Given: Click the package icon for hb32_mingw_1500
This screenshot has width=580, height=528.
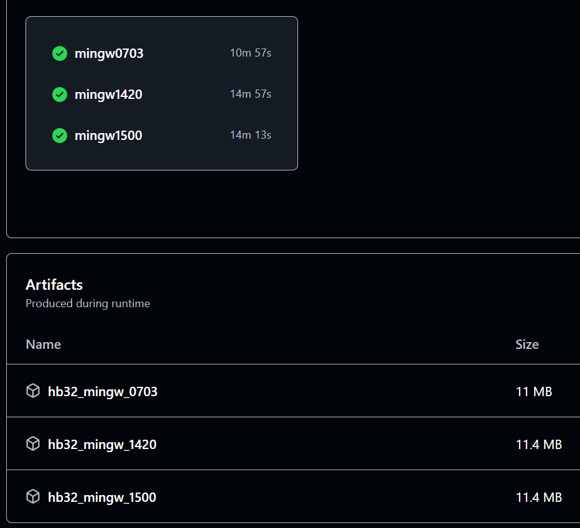Looking at the screenshot, I should (x=33, y=497).
